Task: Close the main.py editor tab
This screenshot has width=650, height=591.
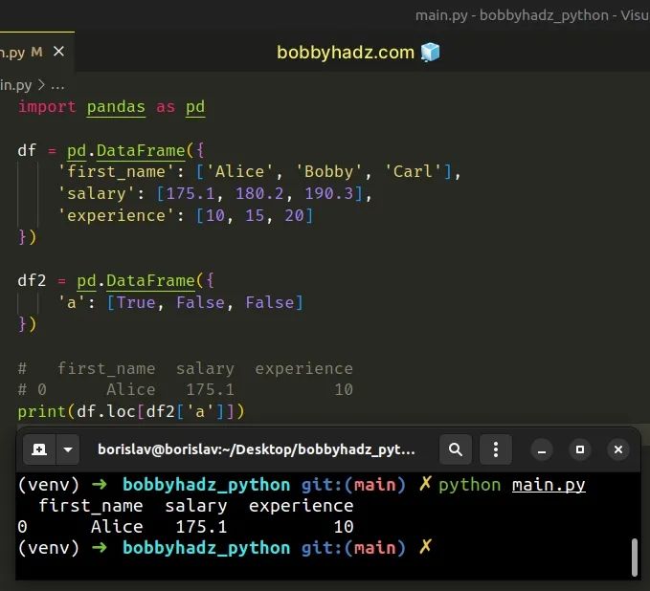Action: point(58,52)
